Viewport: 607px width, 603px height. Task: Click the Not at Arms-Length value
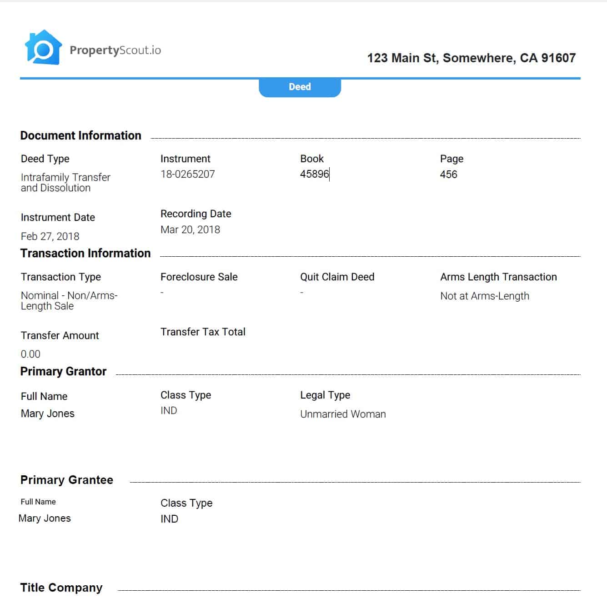(x=484, y=296)
